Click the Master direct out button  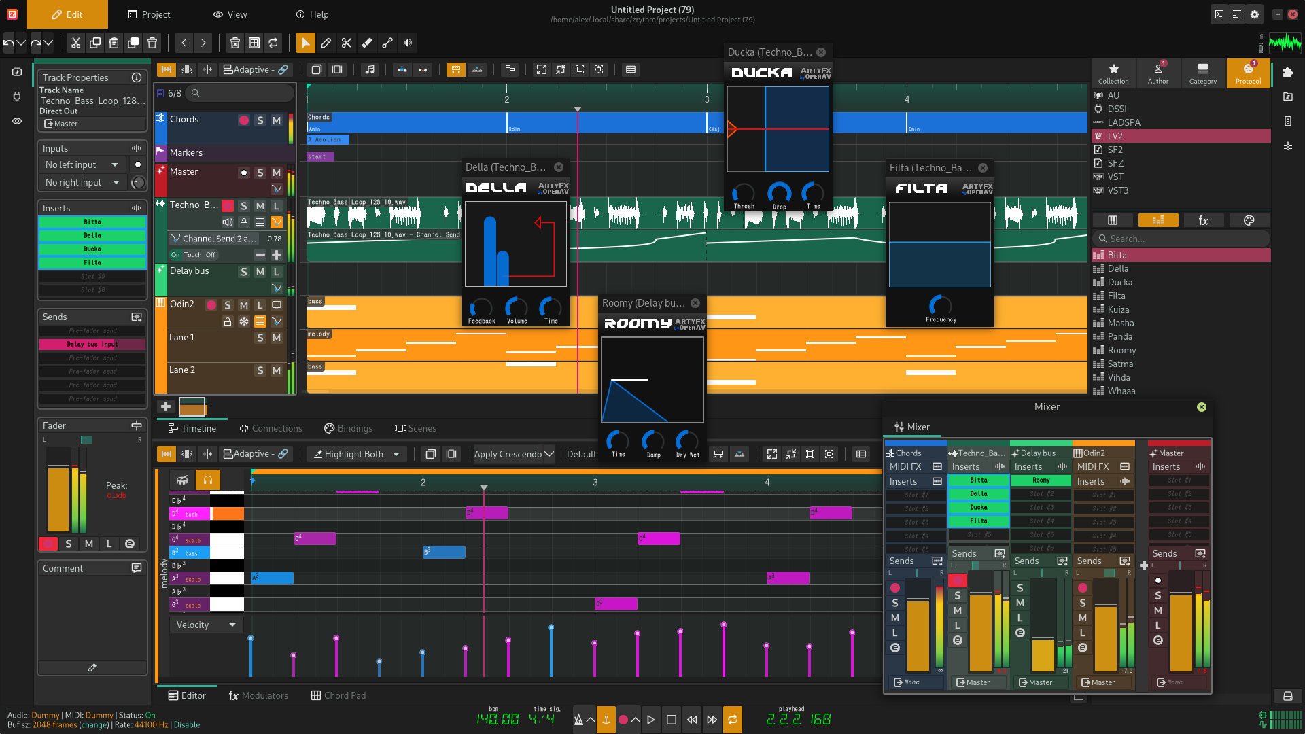click(x=92, y=124)
